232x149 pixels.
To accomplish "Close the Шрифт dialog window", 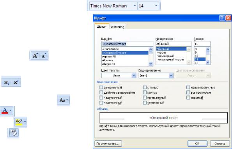I will click(x=228, y=18).
